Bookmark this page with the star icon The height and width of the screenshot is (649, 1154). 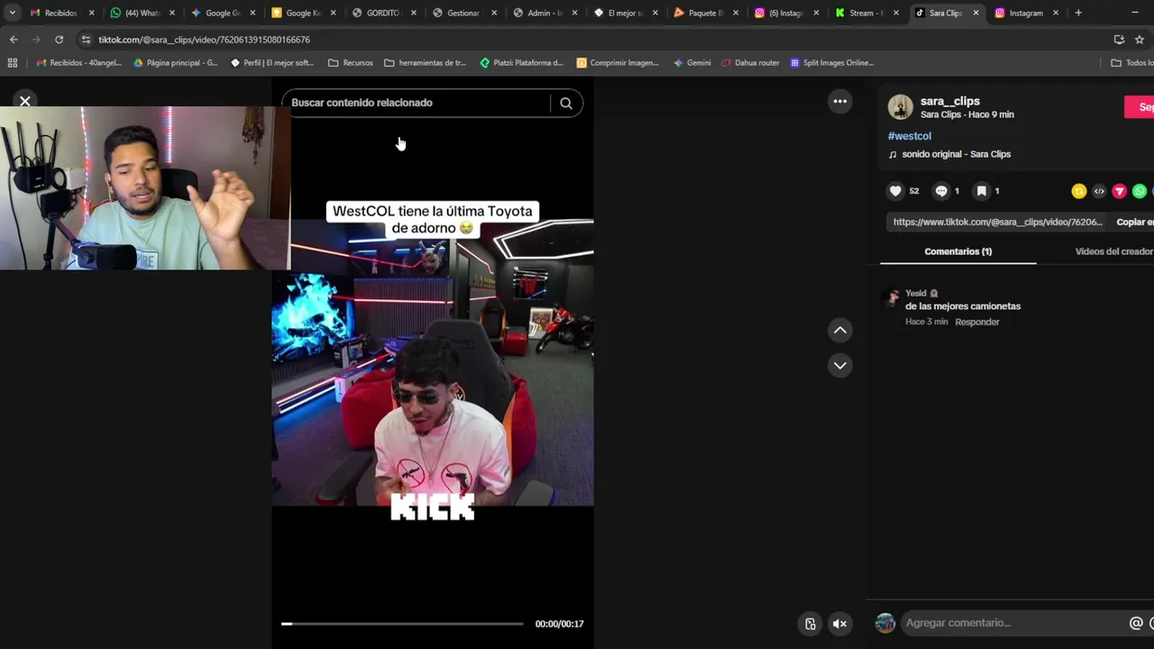tap(1140, 40)
